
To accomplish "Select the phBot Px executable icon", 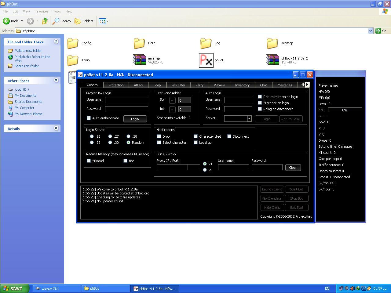I will pyautogui.click(x=206, y=60).
